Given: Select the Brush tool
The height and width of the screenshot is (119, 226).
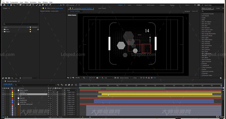Looking at the screenshot, I should pos(37,5).
